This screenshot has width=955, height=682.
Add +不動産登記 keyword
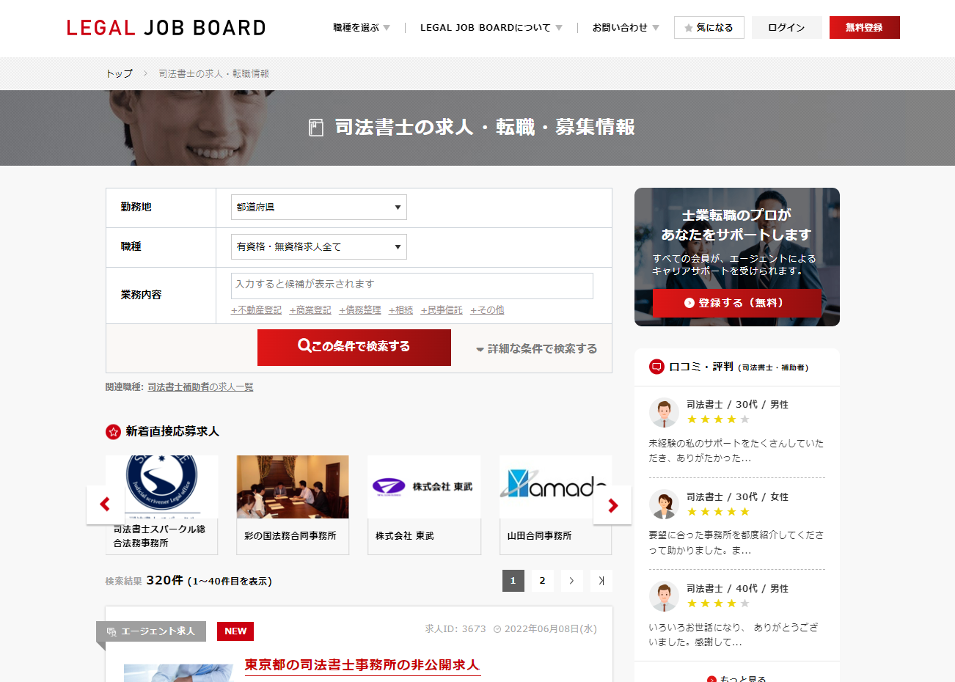tap(257, 310)
